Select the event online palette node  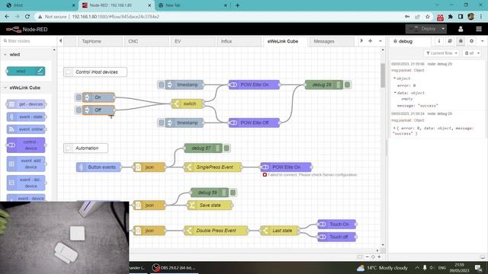(26, 129)
